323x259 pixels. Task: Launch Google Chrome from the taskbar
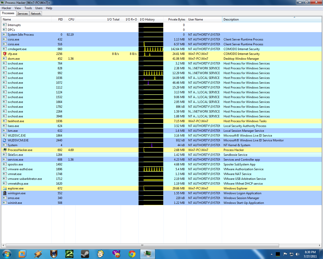132,254
